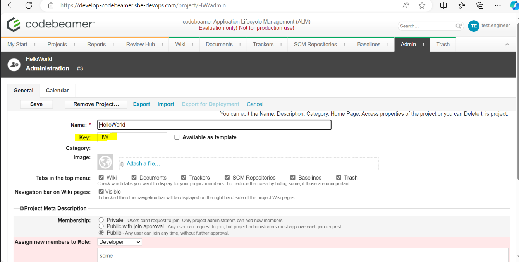Open the Developer role dropdown

120,242
